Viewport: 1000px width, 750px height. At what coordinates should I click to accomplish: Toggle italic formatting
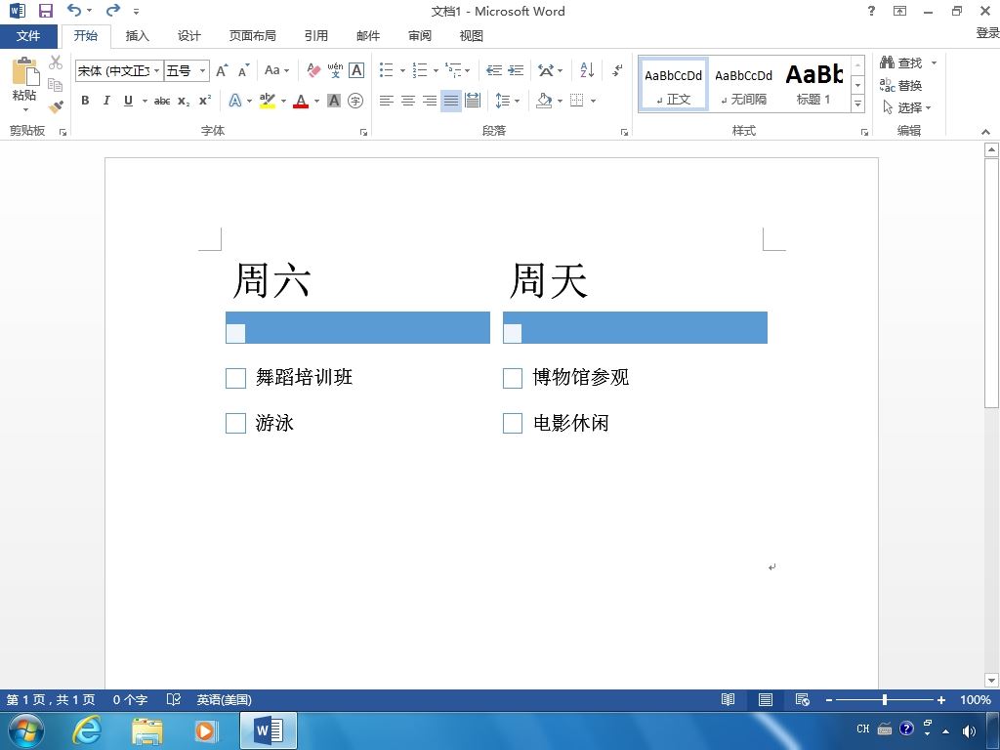pos(106,101)
